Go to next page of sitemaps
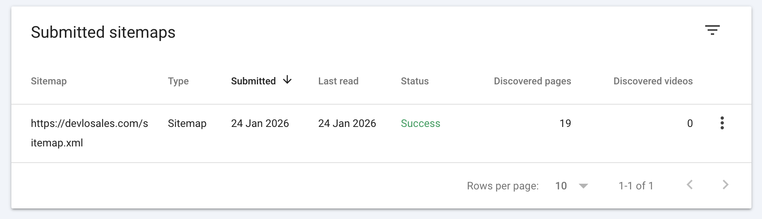The width and height of the screenshot is (762, 219). (x=725, y=185)
